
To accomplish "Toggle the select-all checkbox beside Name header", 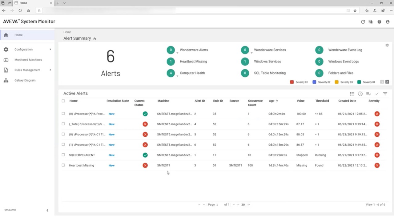I will click(x=63, y=101).
